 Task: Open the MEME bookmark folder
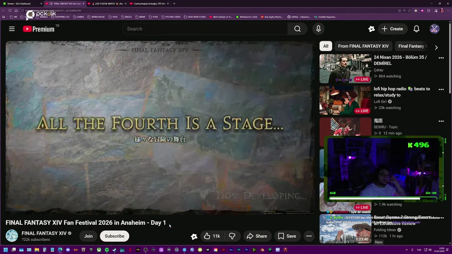[140, 17]
